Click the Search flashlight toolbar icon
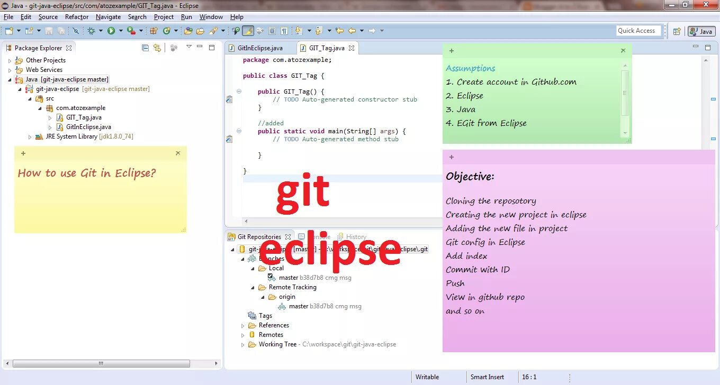This screenshot has width=720, height=385. (213, 31)
